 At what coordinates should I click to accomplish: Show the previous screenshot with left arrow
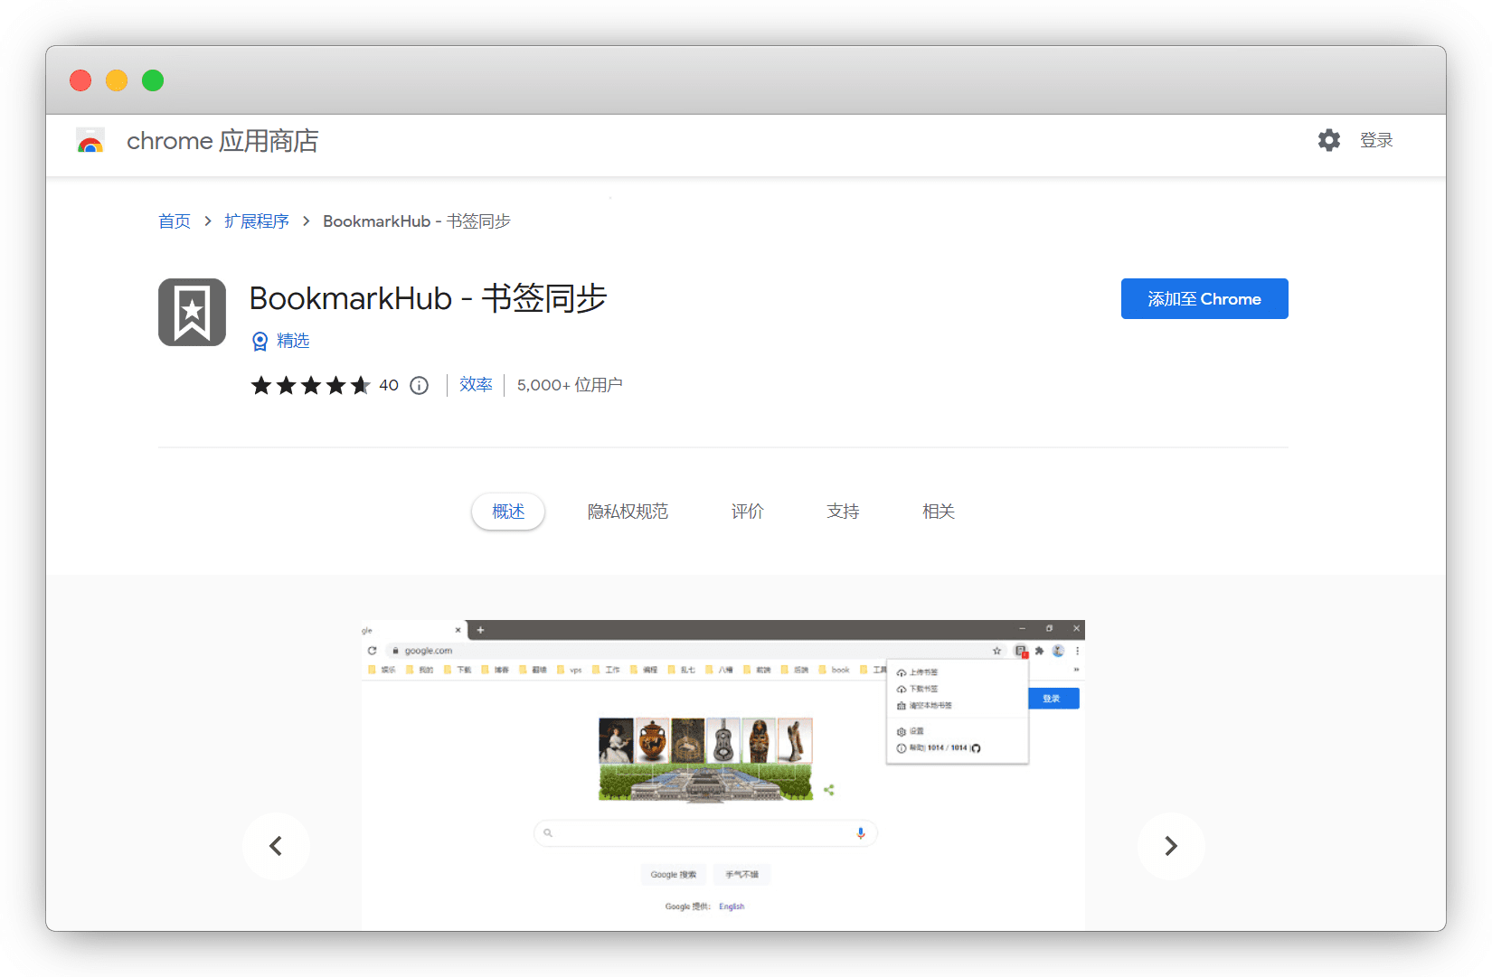(276, 846)
